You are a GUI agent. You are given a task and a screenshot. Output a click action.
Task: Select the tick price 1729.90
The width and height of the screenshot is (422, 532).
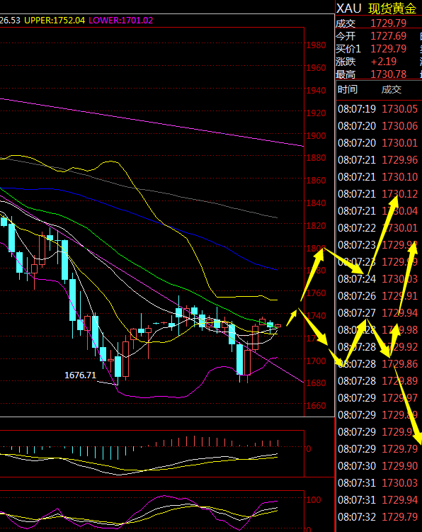click(x=400, y=466)
